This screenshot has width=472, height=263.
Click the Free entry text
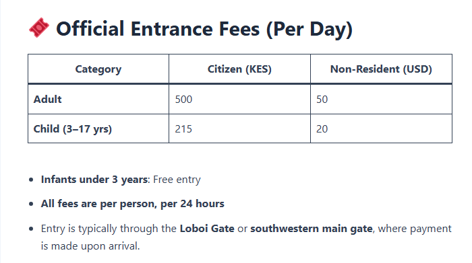click(x=177, y=180)
